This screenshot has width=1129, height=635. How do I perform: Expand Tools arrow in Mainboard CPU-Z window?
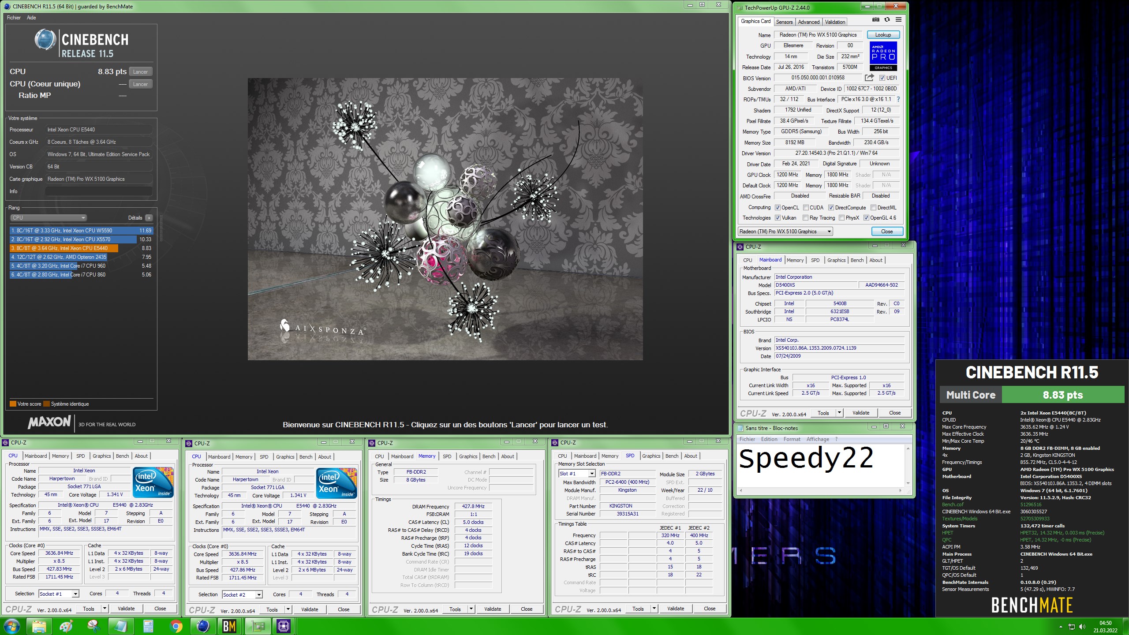[839, 413]
